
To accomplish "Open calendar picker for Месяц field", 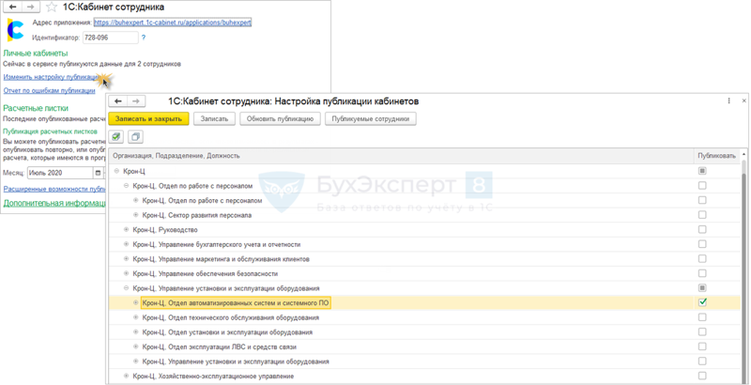I will coord(99,173).
